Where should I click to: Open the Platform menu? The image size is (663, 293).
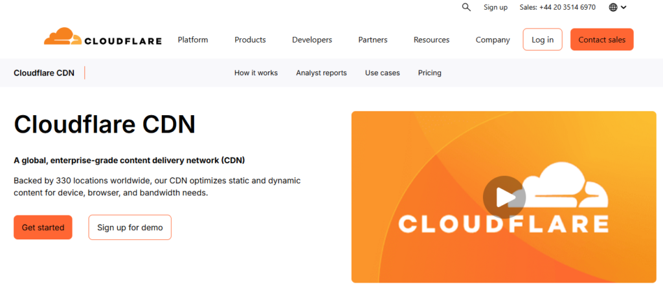[x=193, y=39]
